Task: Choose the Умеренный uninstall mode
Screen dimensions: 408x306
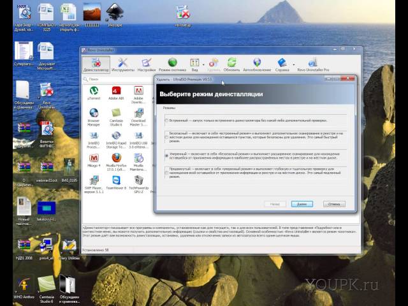Action: (166, 156)
